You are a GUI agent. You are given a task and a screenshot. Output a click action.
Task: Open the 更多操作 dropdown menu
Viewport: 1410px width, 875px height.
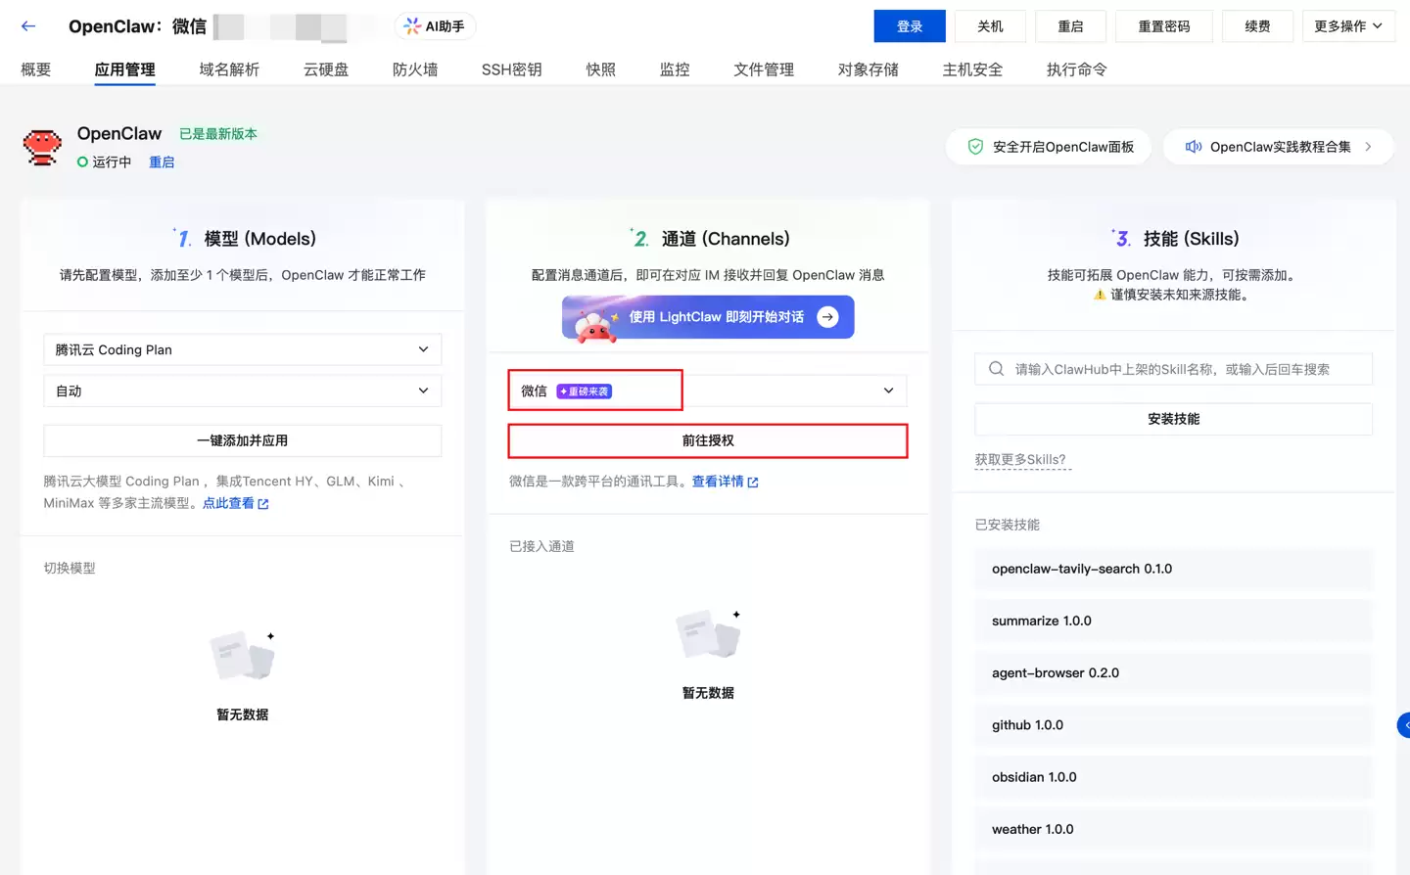[x=1348, y=26]
